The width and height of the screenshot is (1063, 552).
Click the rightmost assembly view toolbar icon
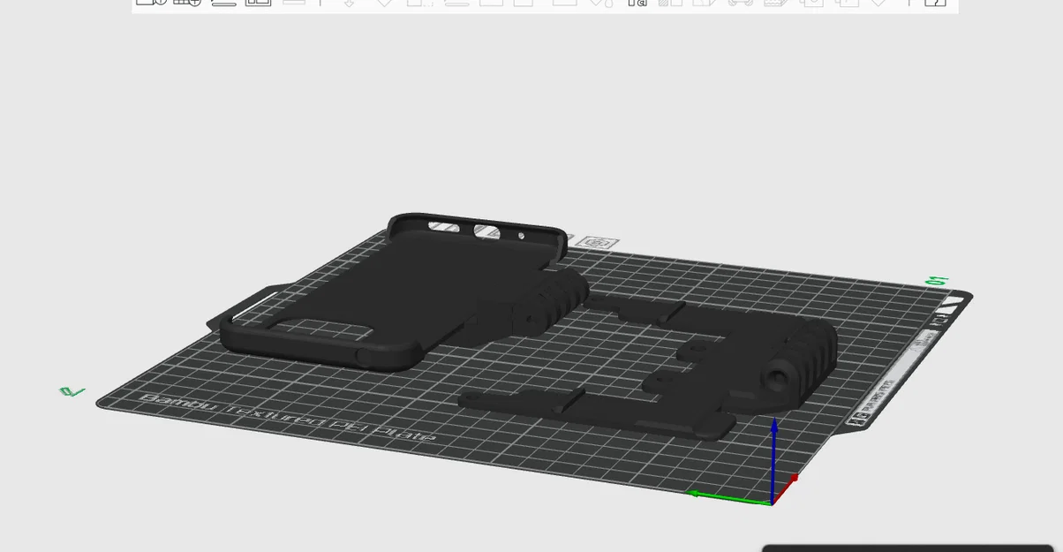point(934,3)
